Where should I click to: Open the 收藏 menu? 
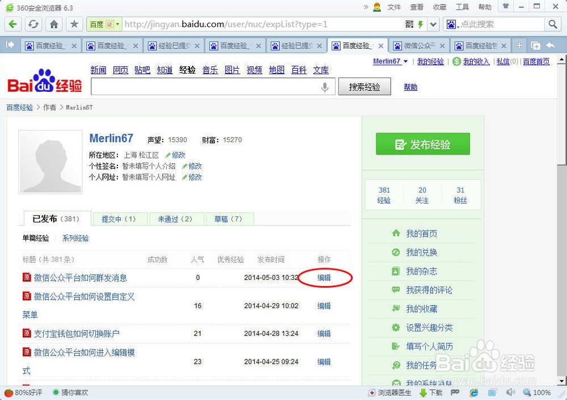pos(439,7)
